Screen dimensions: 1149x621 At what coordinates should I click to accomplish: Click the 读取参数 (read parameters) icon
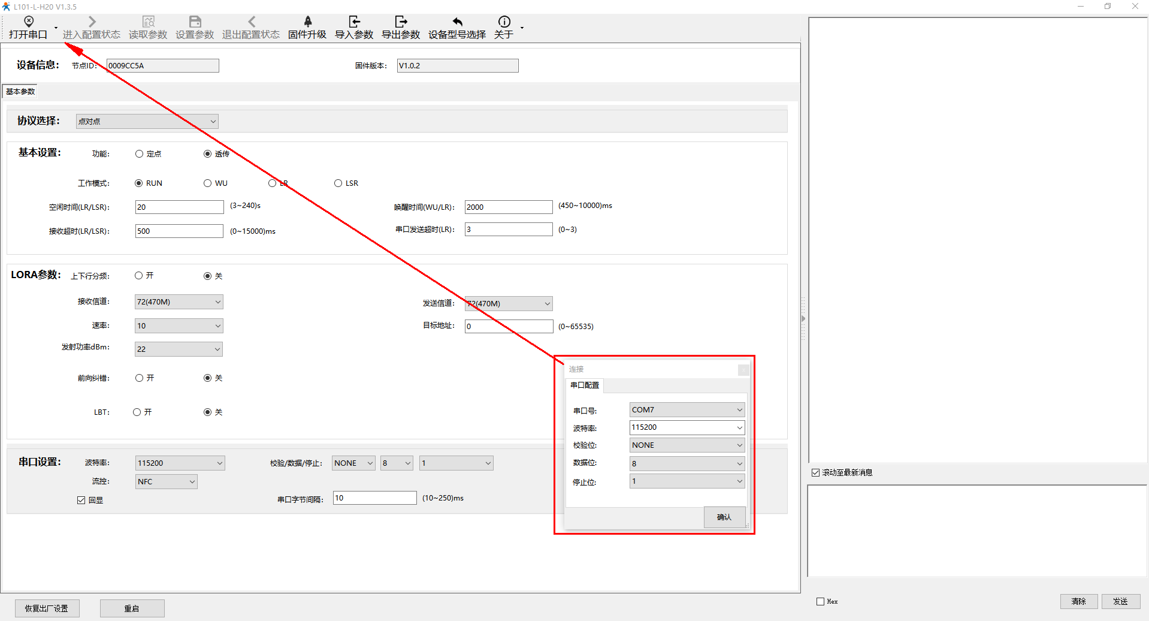pyautogui.click(x=148, y=22)
